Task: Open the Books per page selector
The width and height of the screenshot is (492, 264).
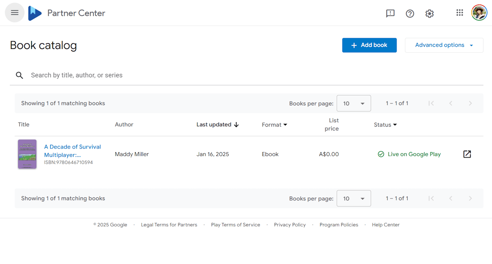Action: coord(353,103)
